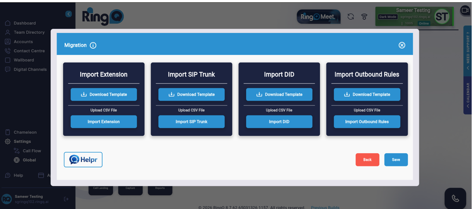The height and width of the screenshot is (209, 473).
Task: Open the Wallboard sidebar icon
Action: click(8, 60)
